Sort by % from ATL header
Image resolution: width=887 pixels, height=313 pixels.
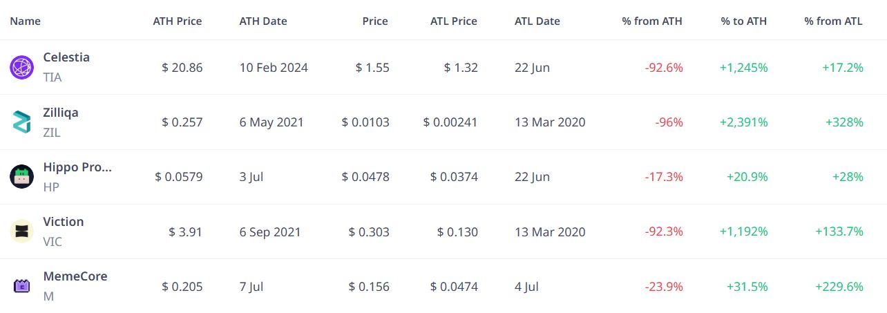[x=834, y=21]
